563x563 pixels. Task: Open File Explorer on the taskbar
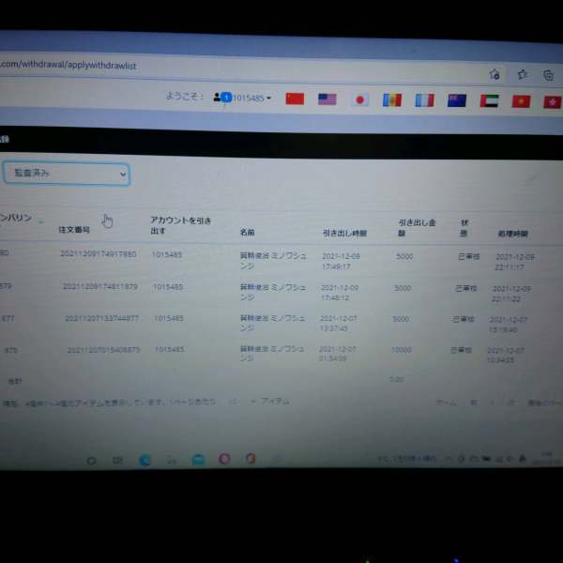tap(172, 460)
